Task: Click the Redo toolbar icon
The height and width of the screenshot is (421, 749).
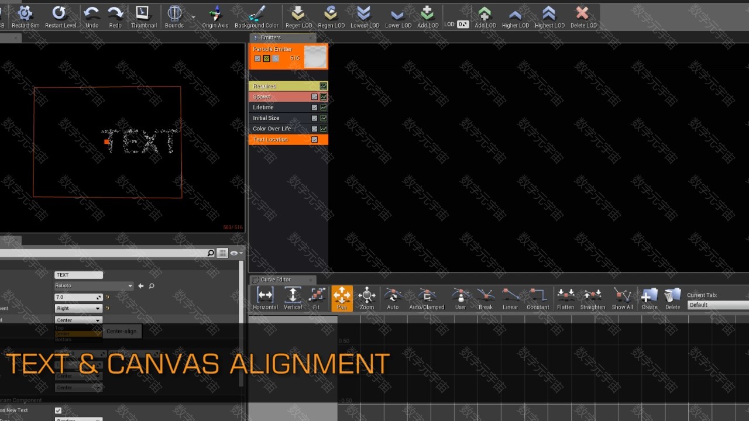Action: coord(115,16)
